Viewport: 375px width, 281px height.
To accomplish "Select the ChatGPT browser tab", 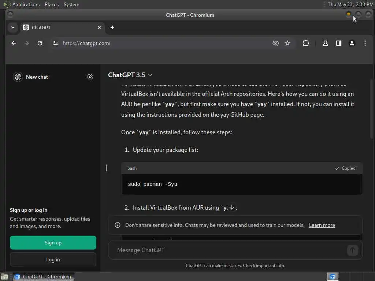I will click(x=62, y=27).
